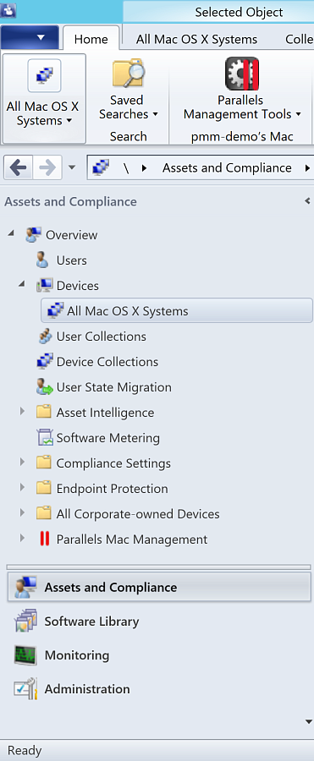Switch to the Administration workspace
Image resolution: width=314 pixels, height=761 pixels.
[x=87, y=688]
